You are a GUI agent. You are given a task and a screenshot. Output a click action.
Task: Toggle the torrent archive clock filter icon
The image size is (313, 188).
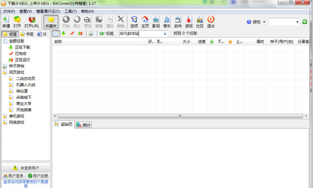tap(91, 33)
